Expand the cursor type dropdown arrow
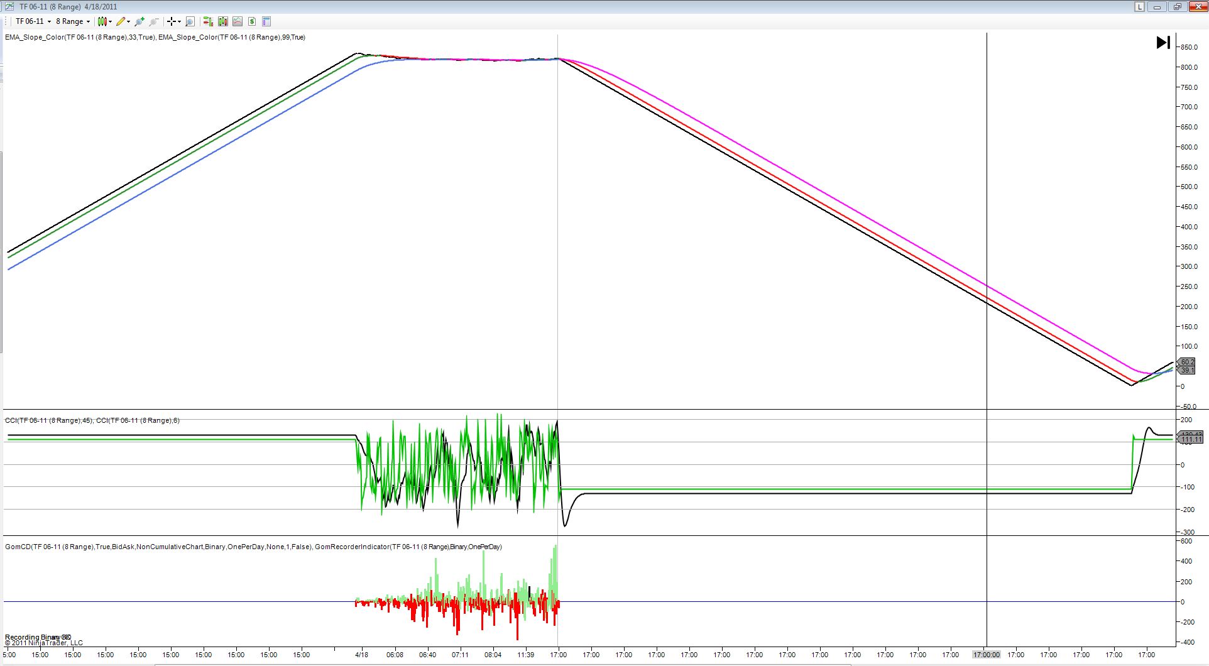Screen dimensions: 1209x666 pyautogui.click(x=180, y=21)
